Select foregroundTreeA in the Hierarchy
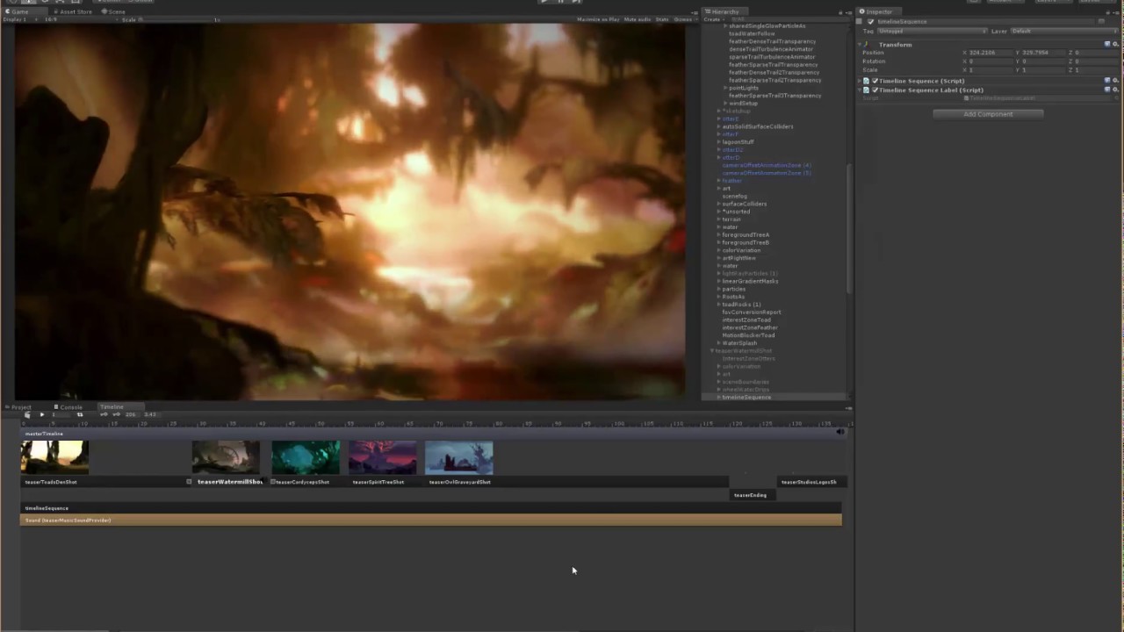Image resolution: width=1124 pixels, height=632 pixels. 746,235
